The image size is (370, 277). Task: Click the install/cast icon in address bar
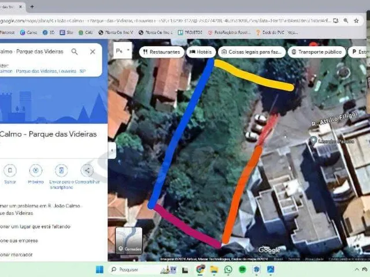(335, 21)
